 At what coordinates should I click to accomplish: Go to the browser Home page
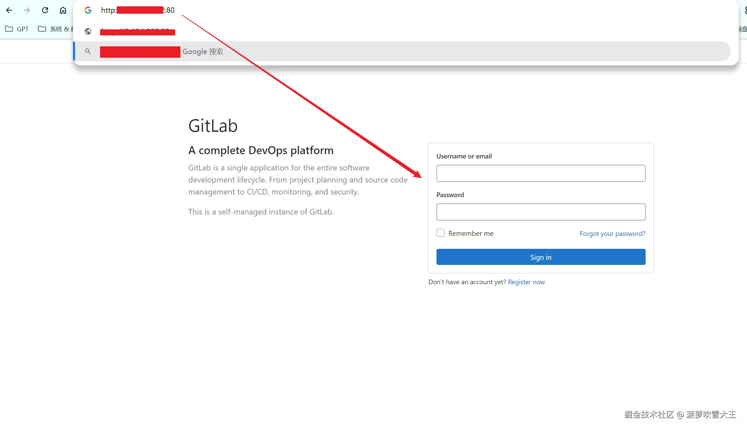pos(63,10)
